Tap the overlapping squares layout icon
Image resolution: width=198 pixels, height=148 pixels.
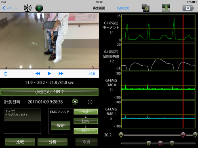145,8
